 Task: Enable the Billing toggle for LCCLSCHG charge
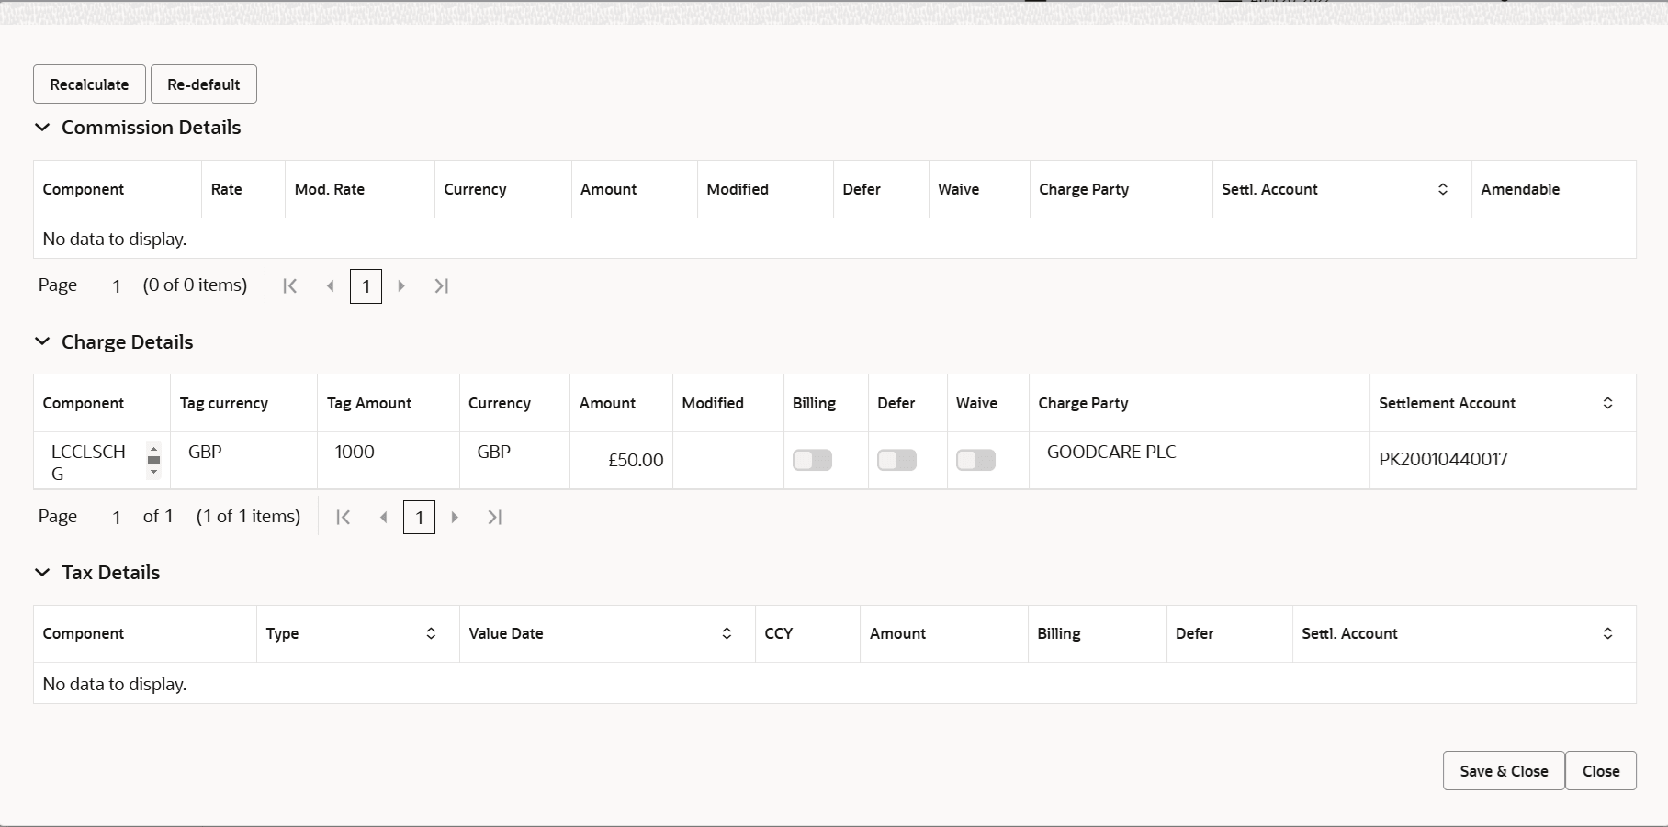click(812, 460)
